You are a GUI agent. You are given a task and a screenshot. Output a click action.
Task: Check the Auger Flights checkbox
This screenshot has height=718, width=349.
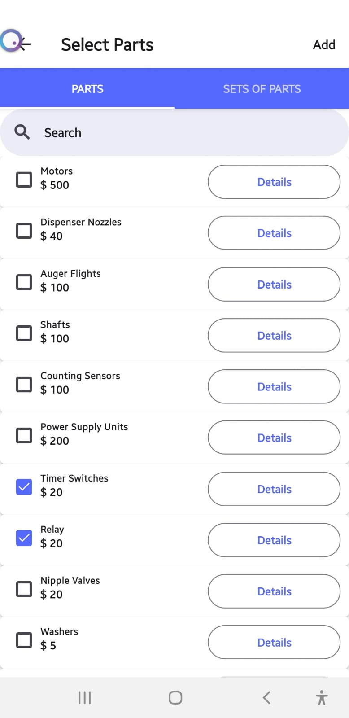[24, 282]
